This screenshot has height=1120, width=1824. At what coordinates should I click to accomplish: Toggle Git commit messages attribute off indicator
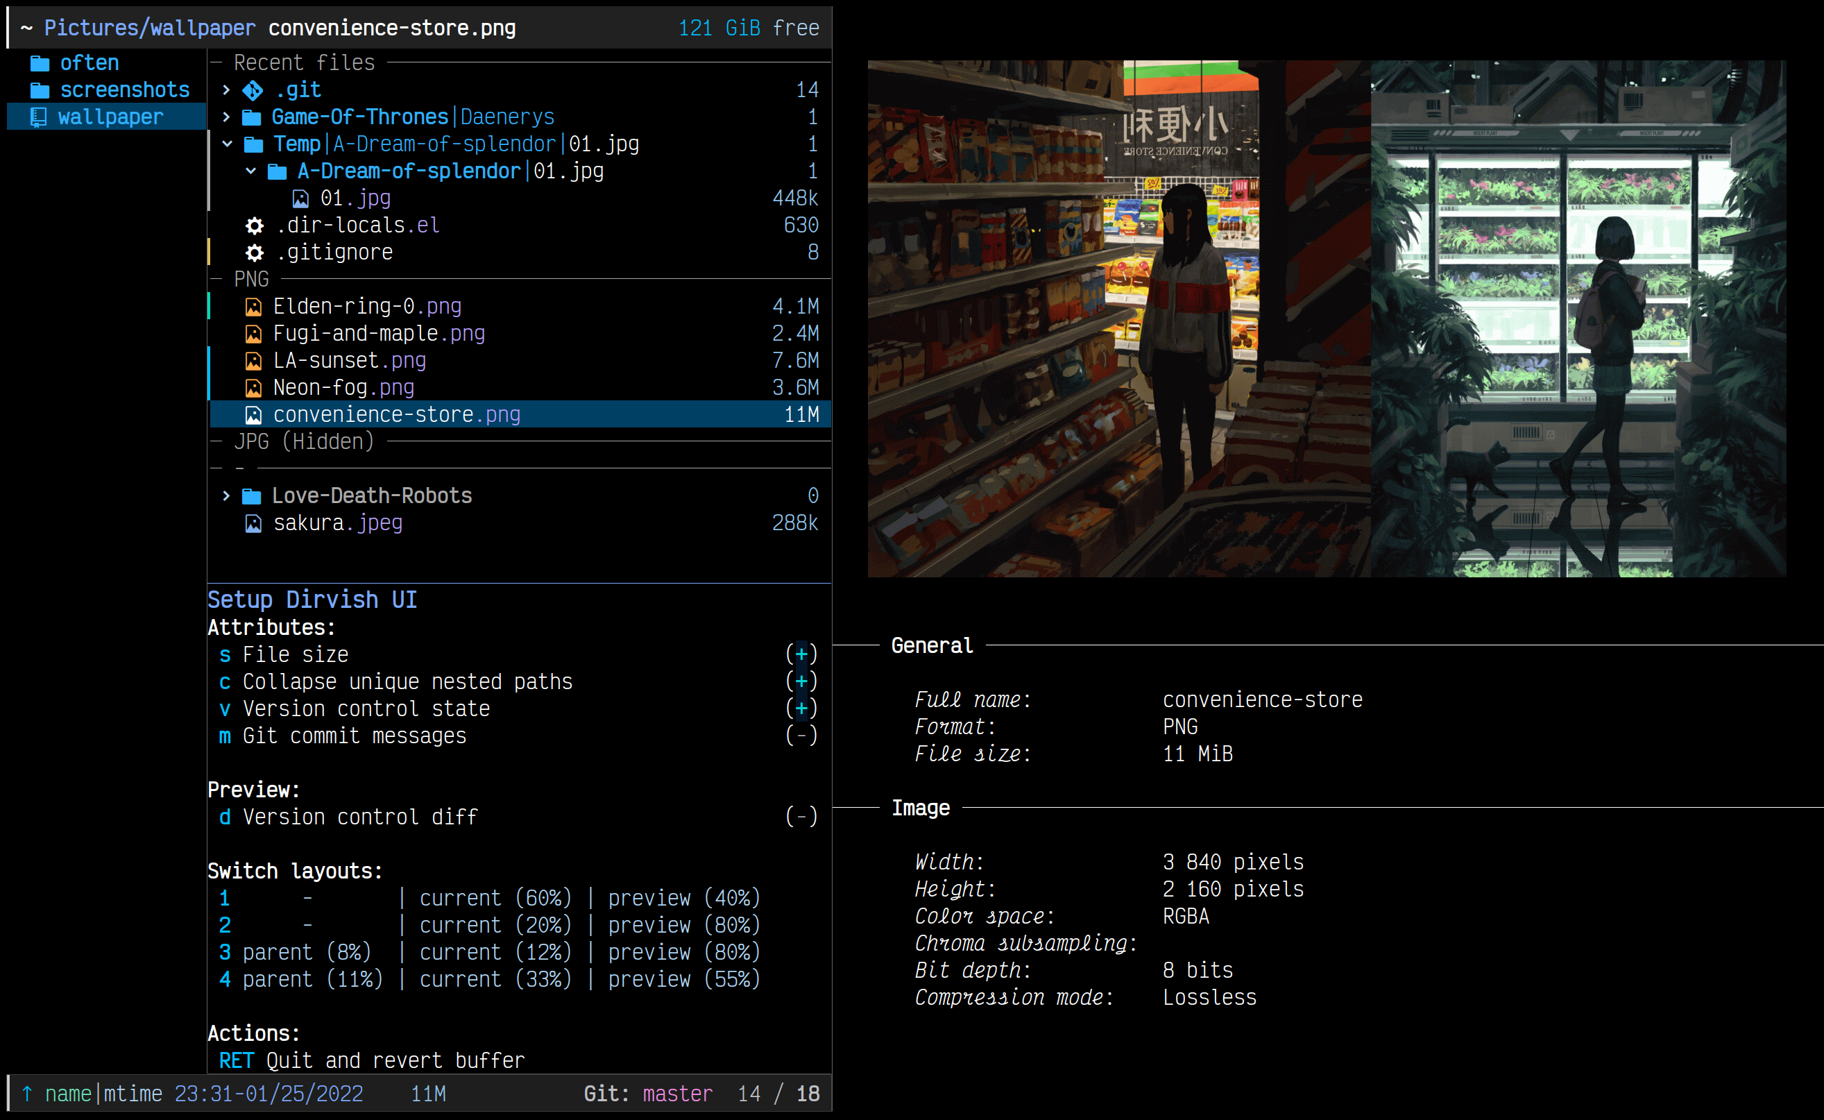pos(801,736)
